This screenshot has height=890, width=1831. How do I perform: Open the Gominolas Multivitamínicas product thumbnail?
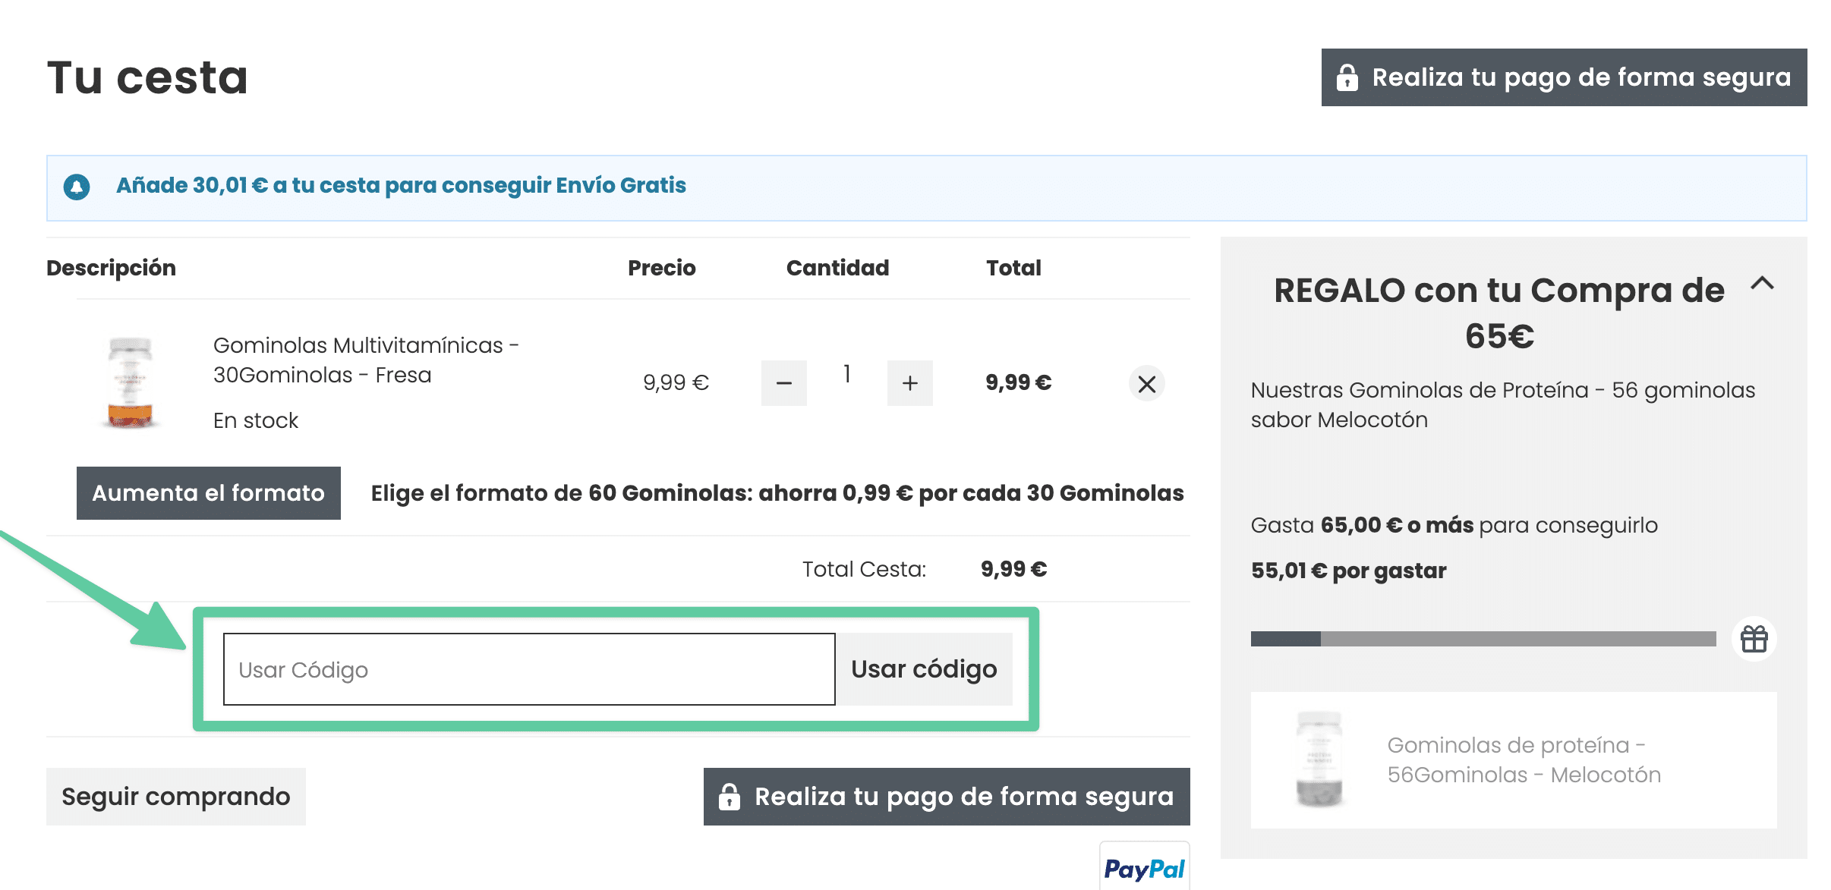pos(130,383)
